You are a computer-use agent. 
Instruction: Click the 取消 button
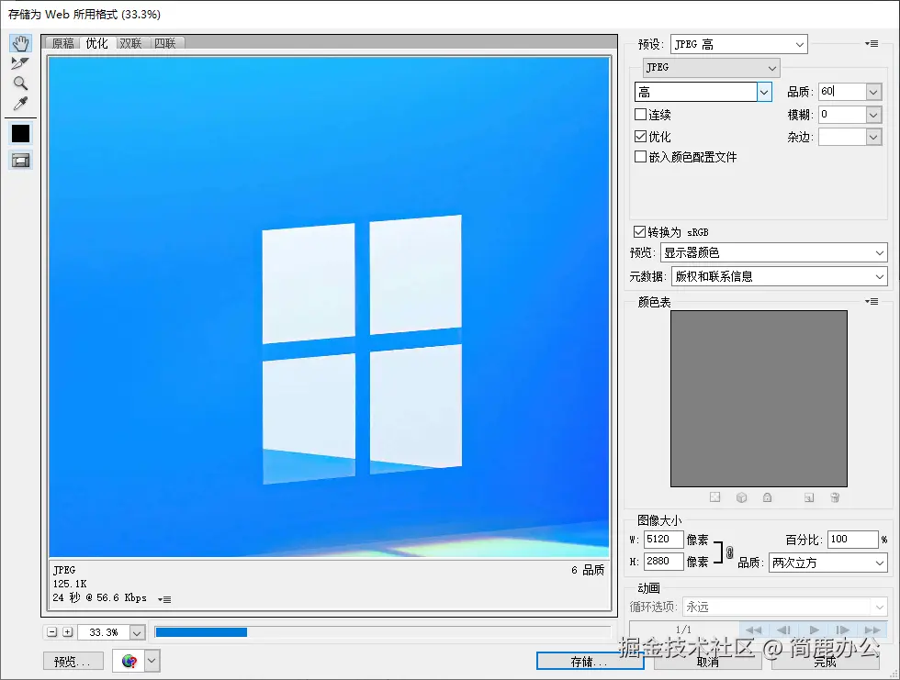tap(708, 661)
